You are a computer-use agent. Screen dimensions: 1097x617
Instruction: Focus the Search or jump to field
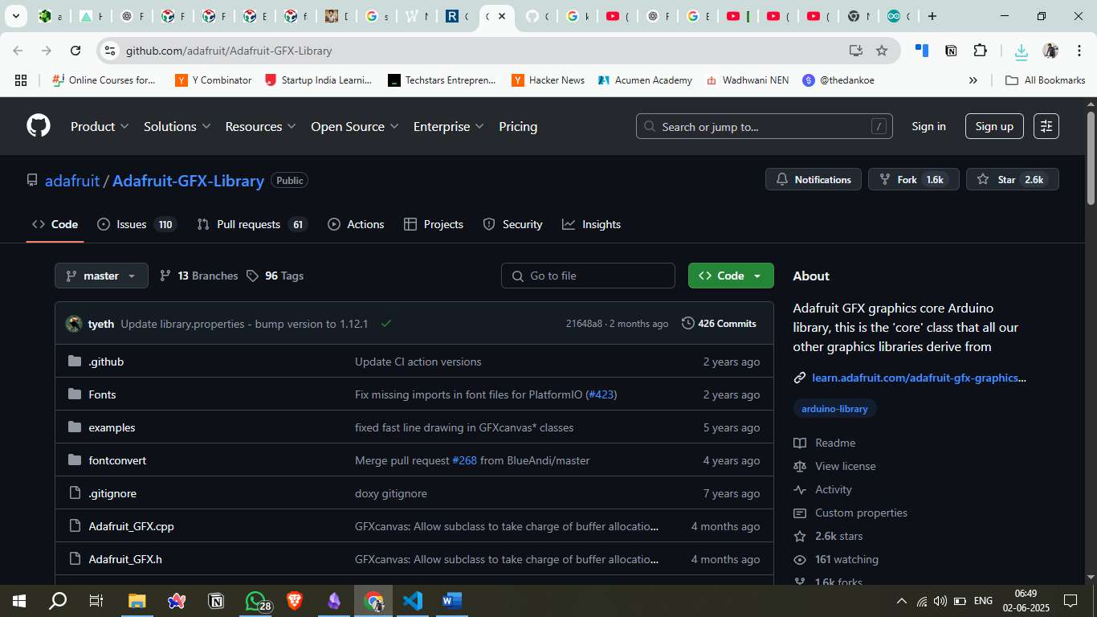(x=765, y=126)
